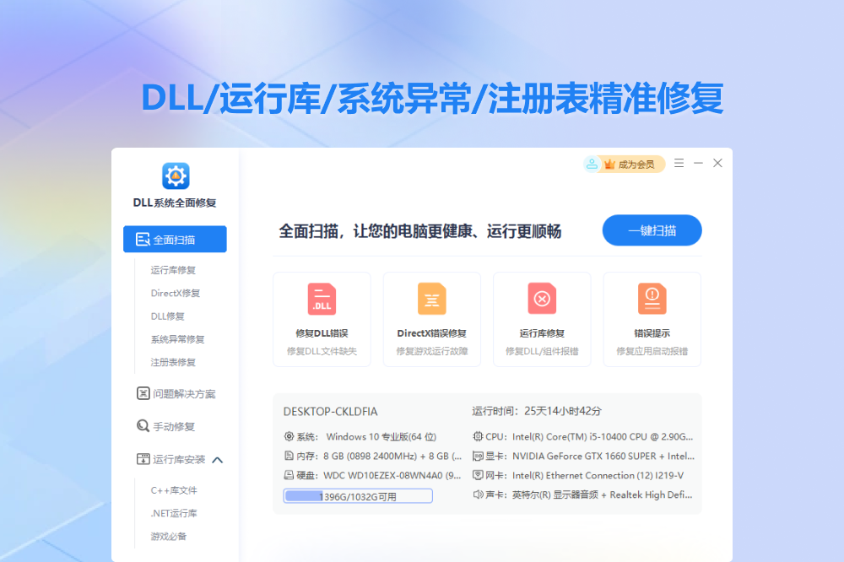Open C++库文件 under 运行库安装
This screenshot has height=562, width=844.
[x=174, y=490]
